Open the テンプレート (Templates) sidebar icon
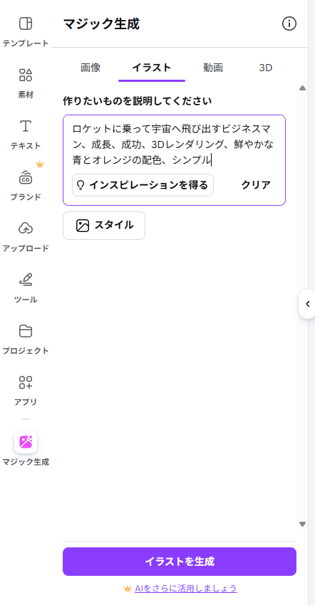315x605 pixels. pyautogui.click(x=26, y=24)
